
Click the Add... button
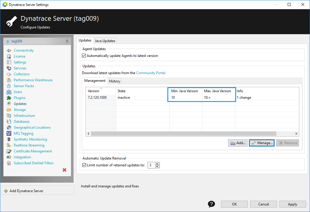(238, 143)
